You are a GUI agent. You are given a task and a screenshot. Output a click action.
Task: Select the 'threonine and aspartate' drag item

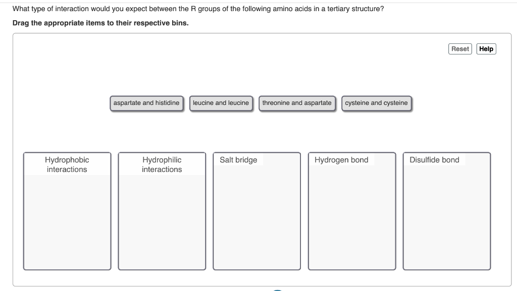point(297,103)
